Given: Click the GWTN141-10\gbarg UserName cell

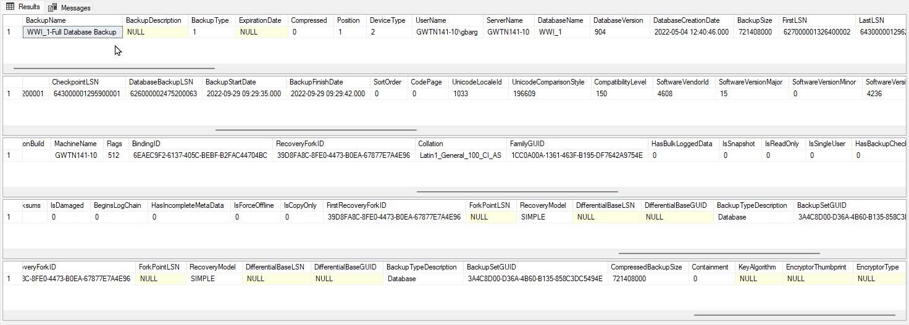Looking at the screenshot, I should point(447,32).
